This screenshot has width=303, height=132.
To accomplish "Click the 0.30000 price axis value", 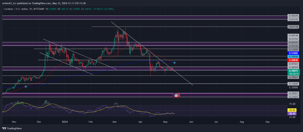I will click(294, 87).
